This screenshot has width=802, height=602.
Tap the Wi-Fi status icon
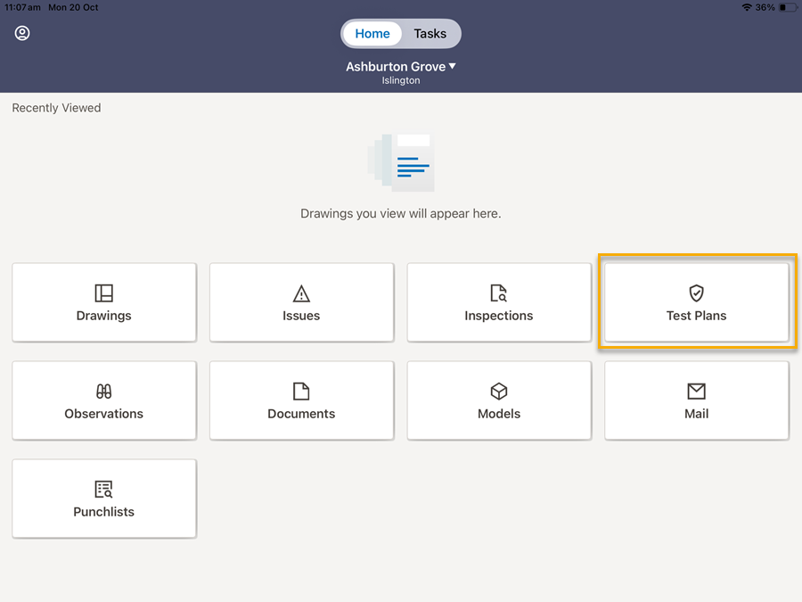(x=746, y=7)
